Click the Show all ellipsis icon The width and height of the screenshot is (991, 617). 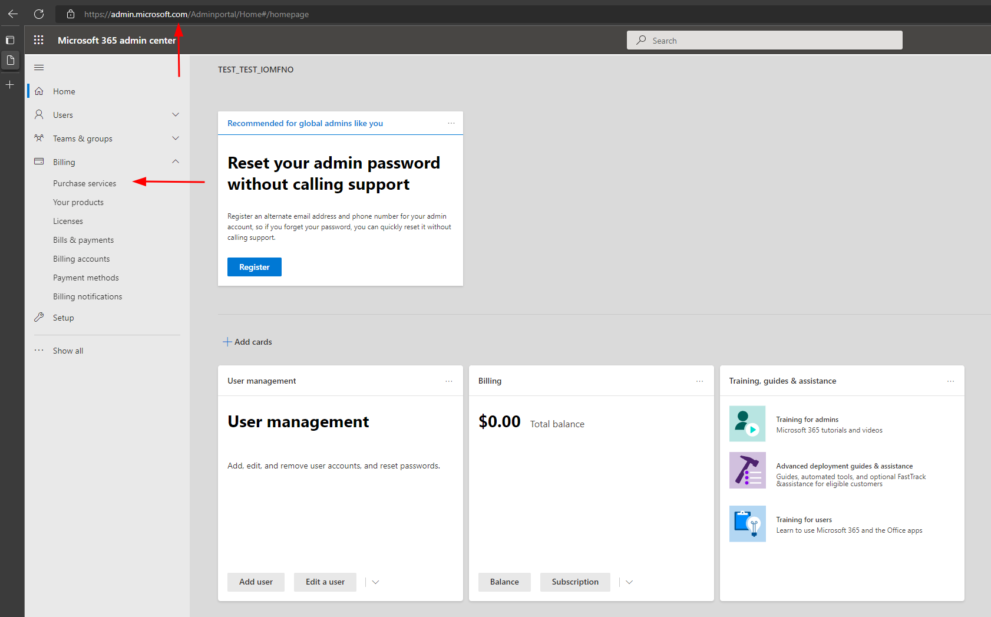(39, 350)
